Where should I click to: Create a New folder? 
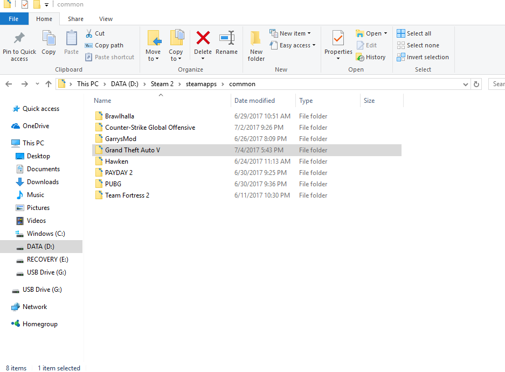coord(256,46)
